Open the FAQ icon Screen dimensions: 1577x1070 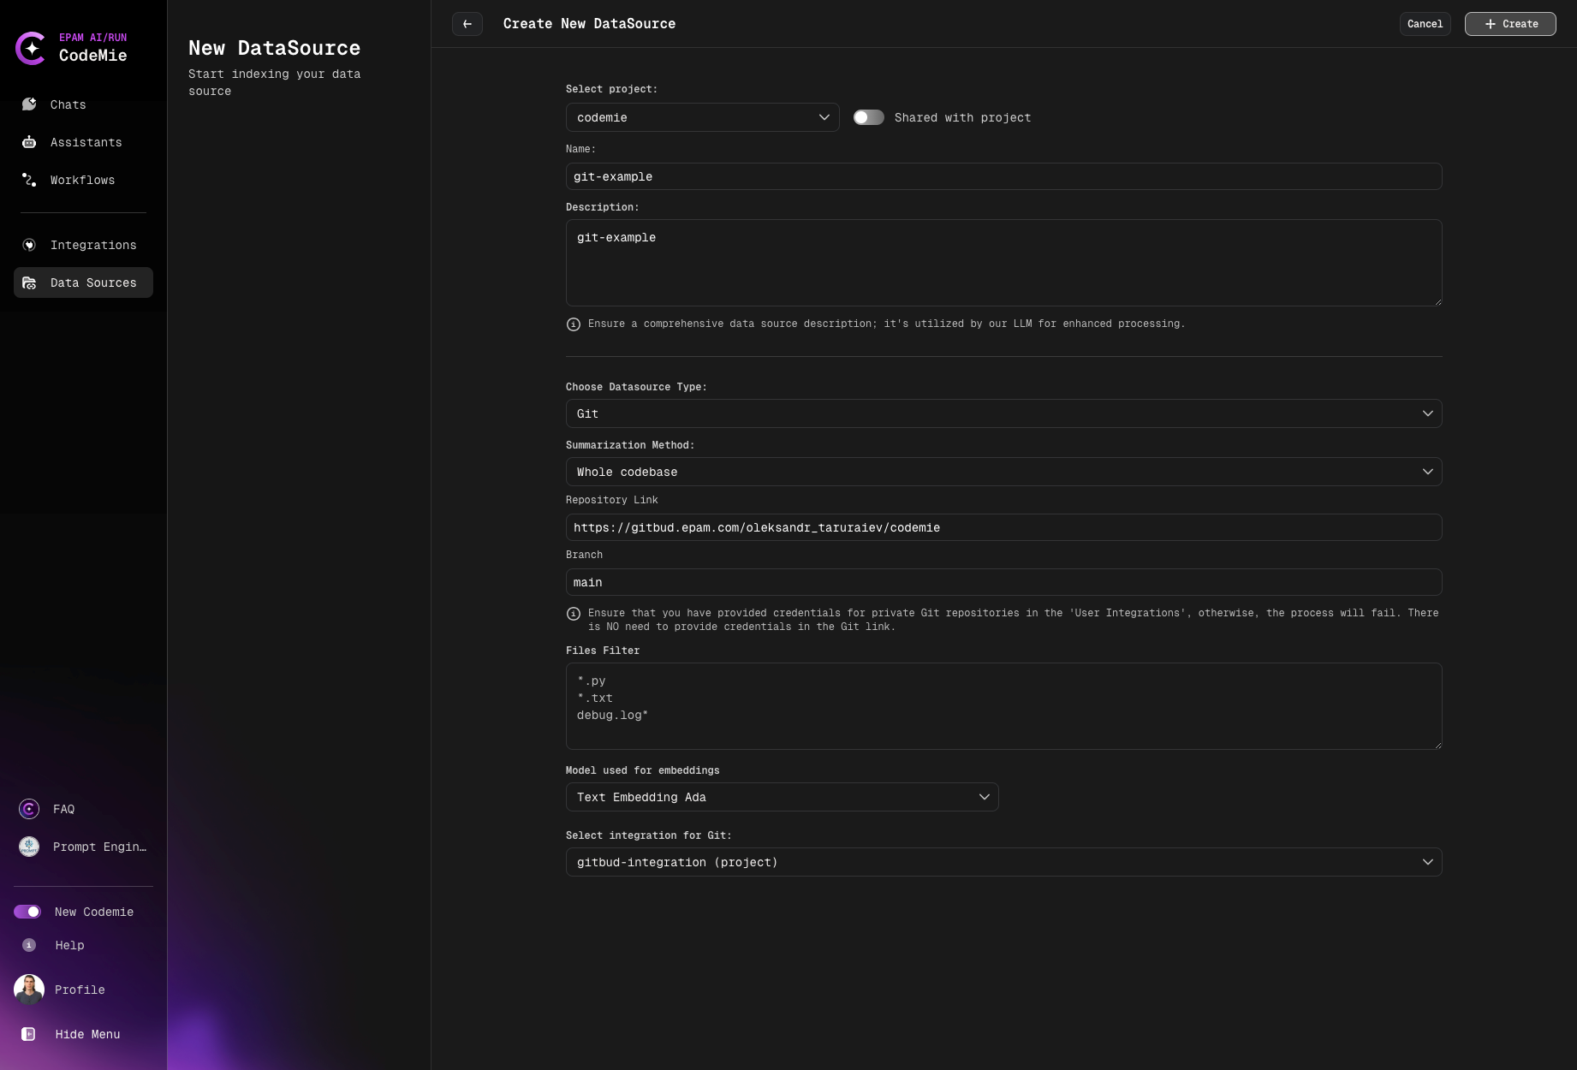coord(28,808)
